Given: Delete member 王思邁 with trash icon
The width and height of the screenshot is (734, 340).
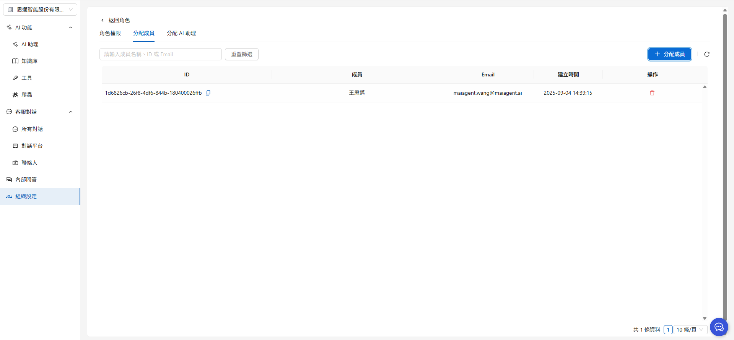Looking at the screenshot, I should pyautogui.click(x=652, y=93).
